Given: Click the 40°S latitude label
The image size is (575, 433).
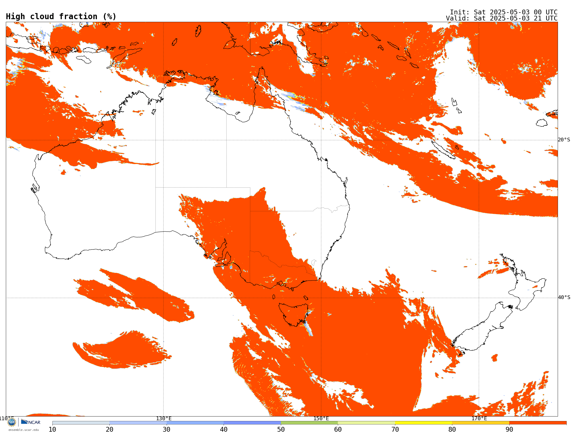Looking at the screenshot, I should click(564, 297).
